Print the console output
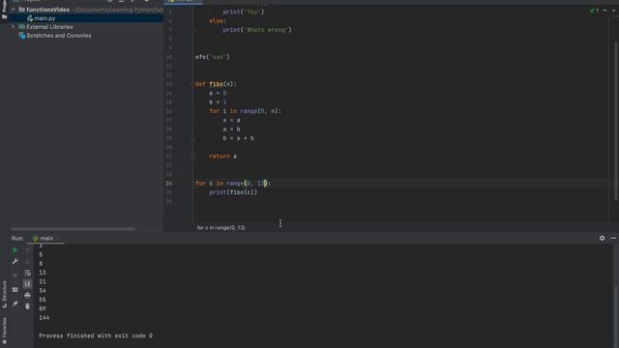The height and width of the screenshot is (348, 619). [x=27, y=295]
